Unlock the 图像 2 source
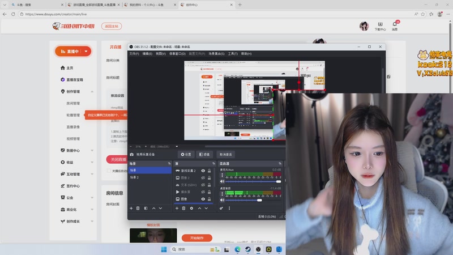The height and width of the screenshot is (255, 453). point(209,178)
